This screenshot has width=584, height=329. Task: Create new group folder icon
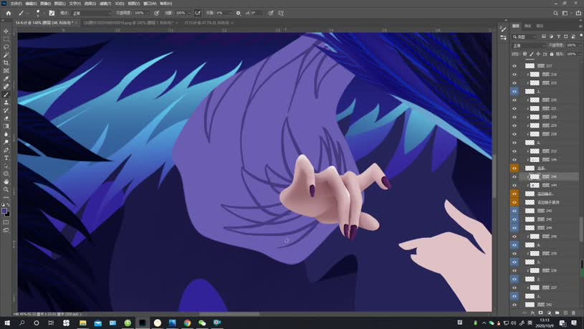coord(557,313)
